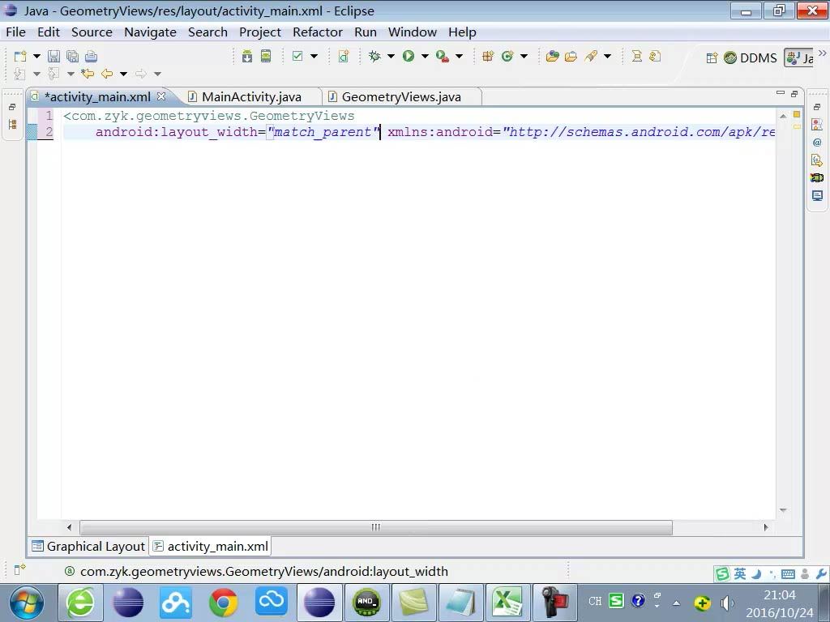Click the Outline view icon in right trim
The height and width of the screenshot is (622, 830).
(x=817, y=125)
